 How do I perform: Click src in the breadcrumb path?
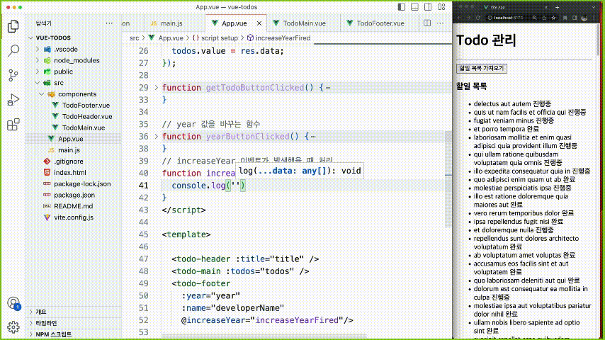(134, 38)
